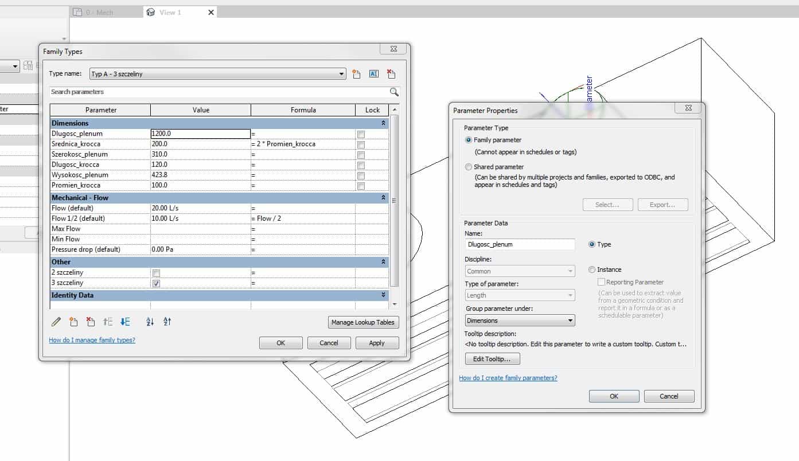Collapse the Mechanical - Flow section
Viewport: 799px width, 461px height.
click(x=383, y=198)
